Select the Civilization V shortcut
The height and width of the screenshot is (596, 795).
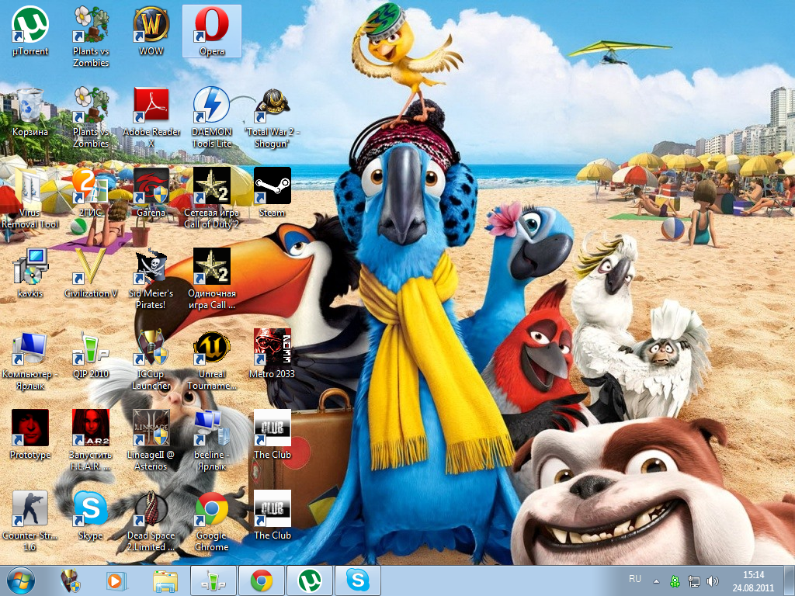pyautogui.click(x=91, y=274)
